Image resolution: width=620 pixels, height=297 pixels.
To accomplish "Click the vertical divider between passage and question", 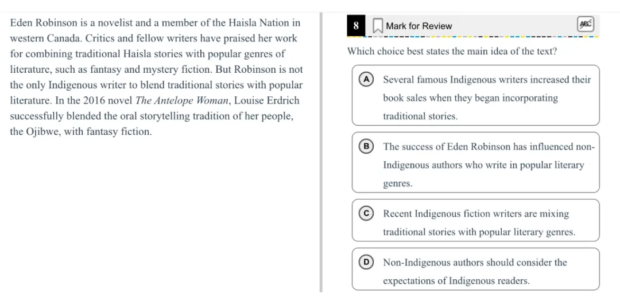I will point(321,153).
